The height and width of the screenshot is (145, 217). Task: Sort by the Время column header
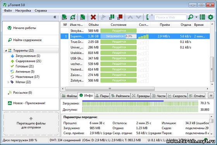(199, 25)
